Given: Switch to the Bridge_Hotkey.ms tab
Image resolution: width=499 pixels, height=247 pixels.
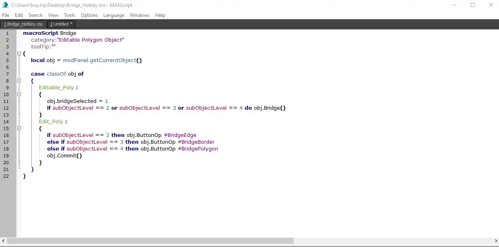Looking at the screenshot, I should click(23, 24).
